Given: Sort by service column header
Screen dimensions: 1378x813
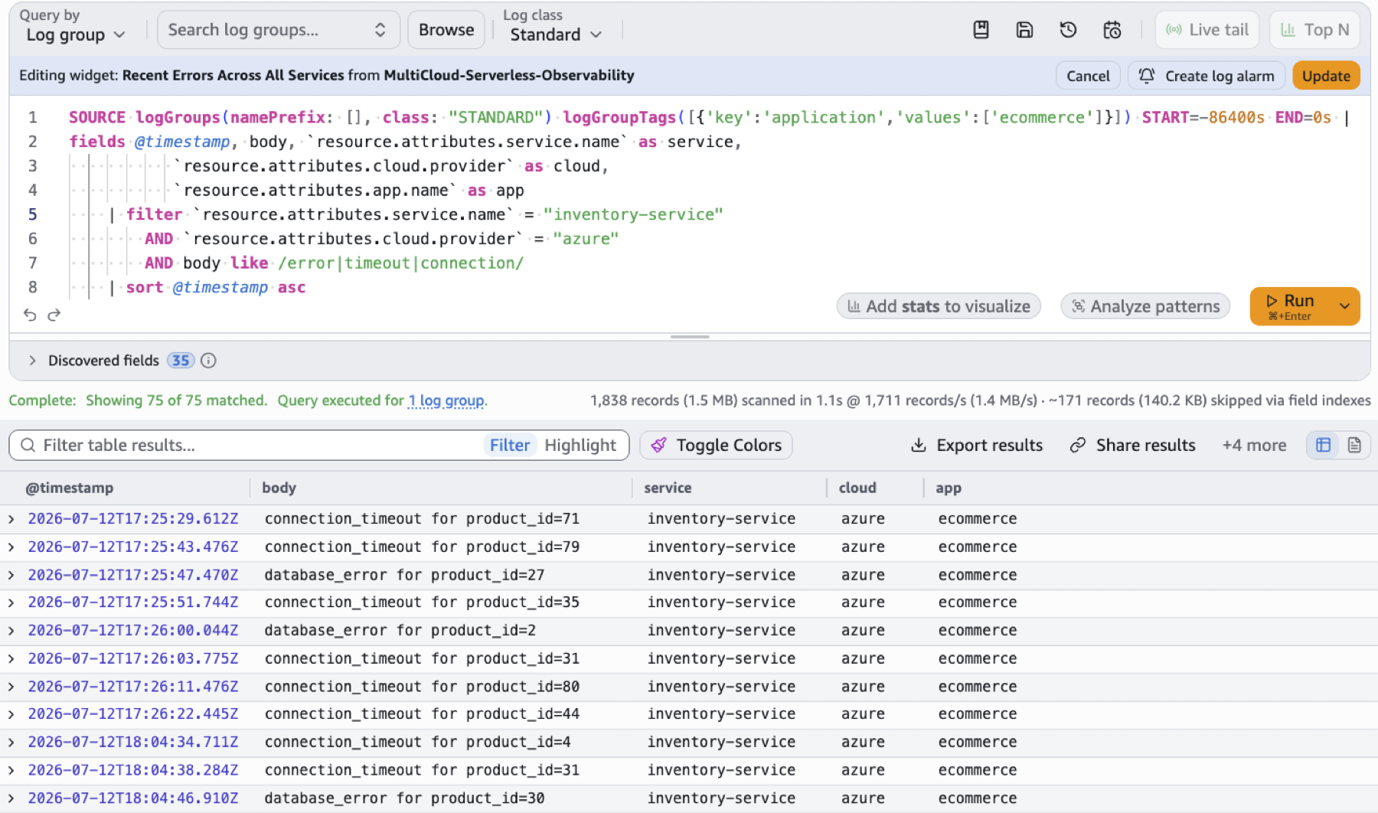Looking at the screenshot, I should click(x=668, y=488).
